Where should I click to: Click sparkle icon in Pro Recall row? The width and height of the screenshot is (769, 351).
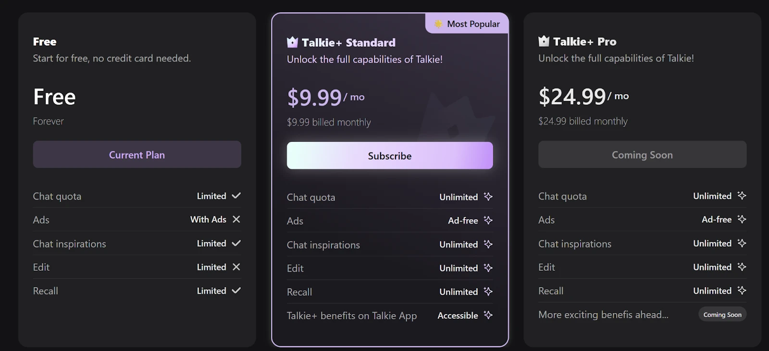click(x=742, y=290)
